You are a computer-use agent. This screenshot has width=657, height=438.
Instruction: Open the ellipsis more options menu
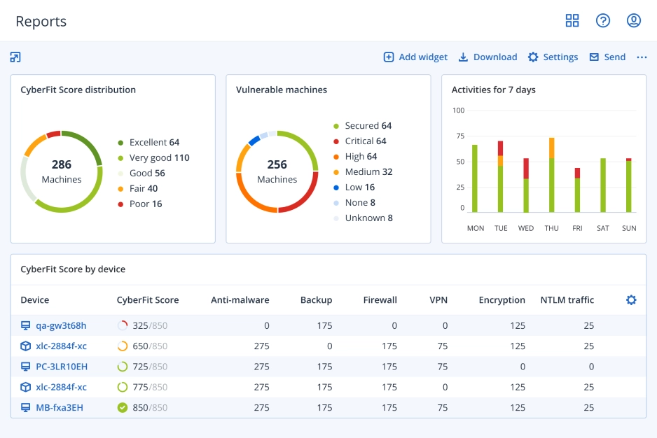[642, 57]
